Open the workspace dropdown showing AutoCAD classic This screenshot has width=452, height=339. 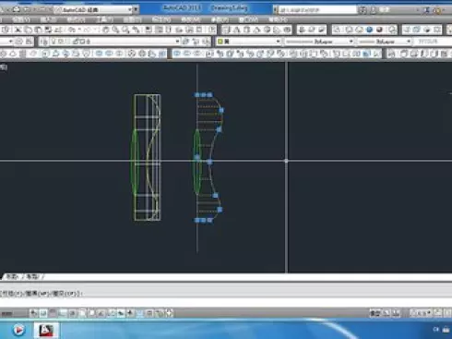(x=96, y=9)
